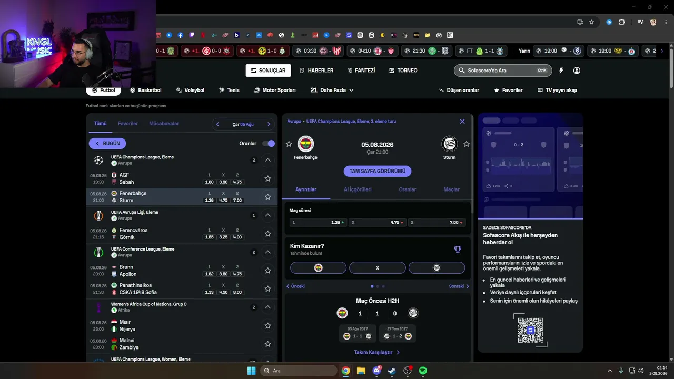The image size is (674, 379).
Task: Open the Windows Start menu
Action: (x=251, y=371)
